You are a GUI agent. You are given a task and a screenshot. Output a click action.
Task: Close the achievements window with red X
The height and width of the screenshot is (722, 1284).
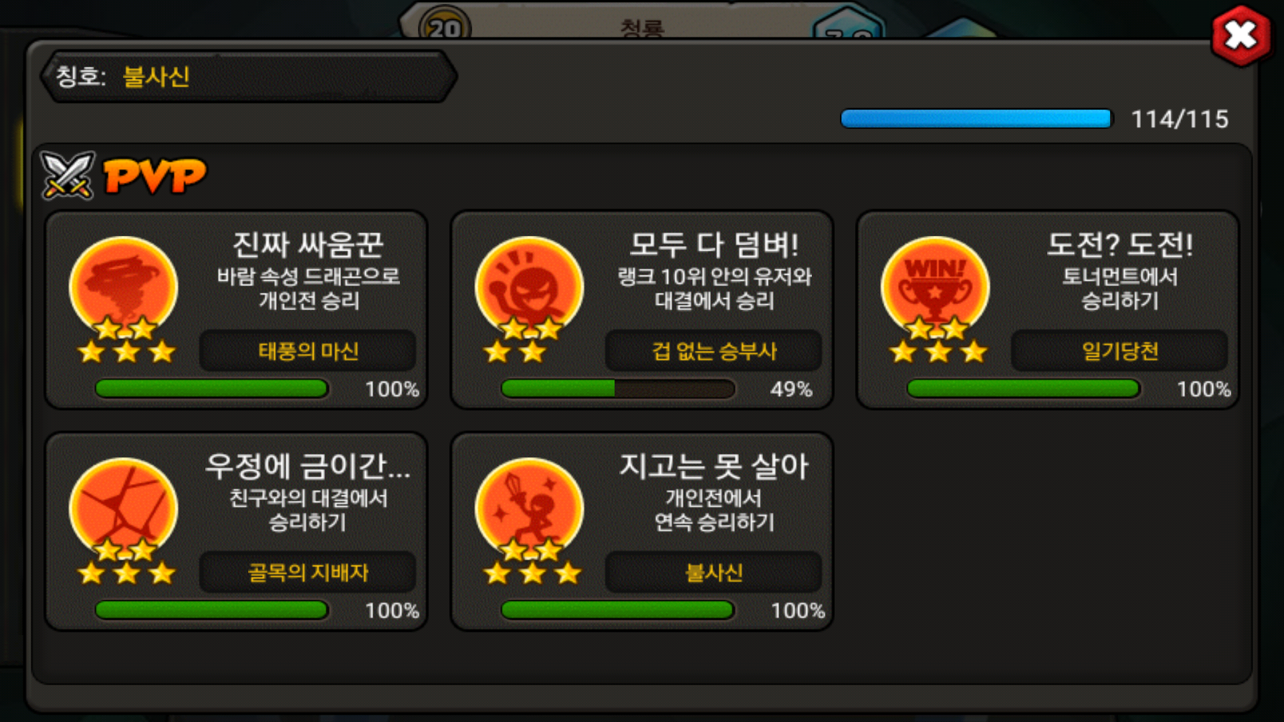tap(1241, 35)
